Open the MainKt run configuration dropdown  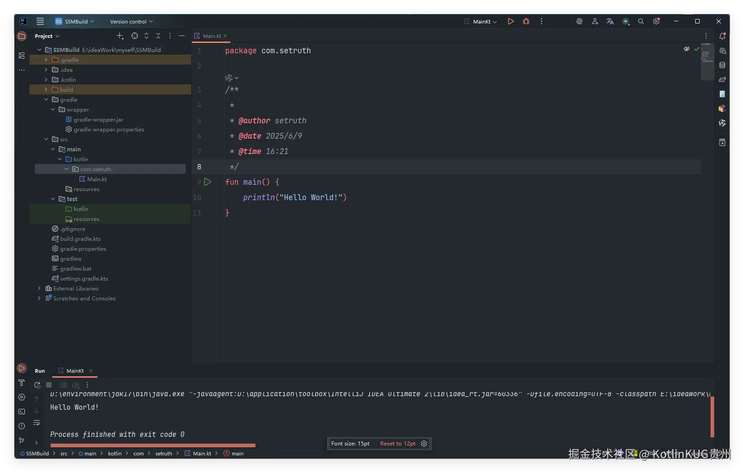click(481, 21)
